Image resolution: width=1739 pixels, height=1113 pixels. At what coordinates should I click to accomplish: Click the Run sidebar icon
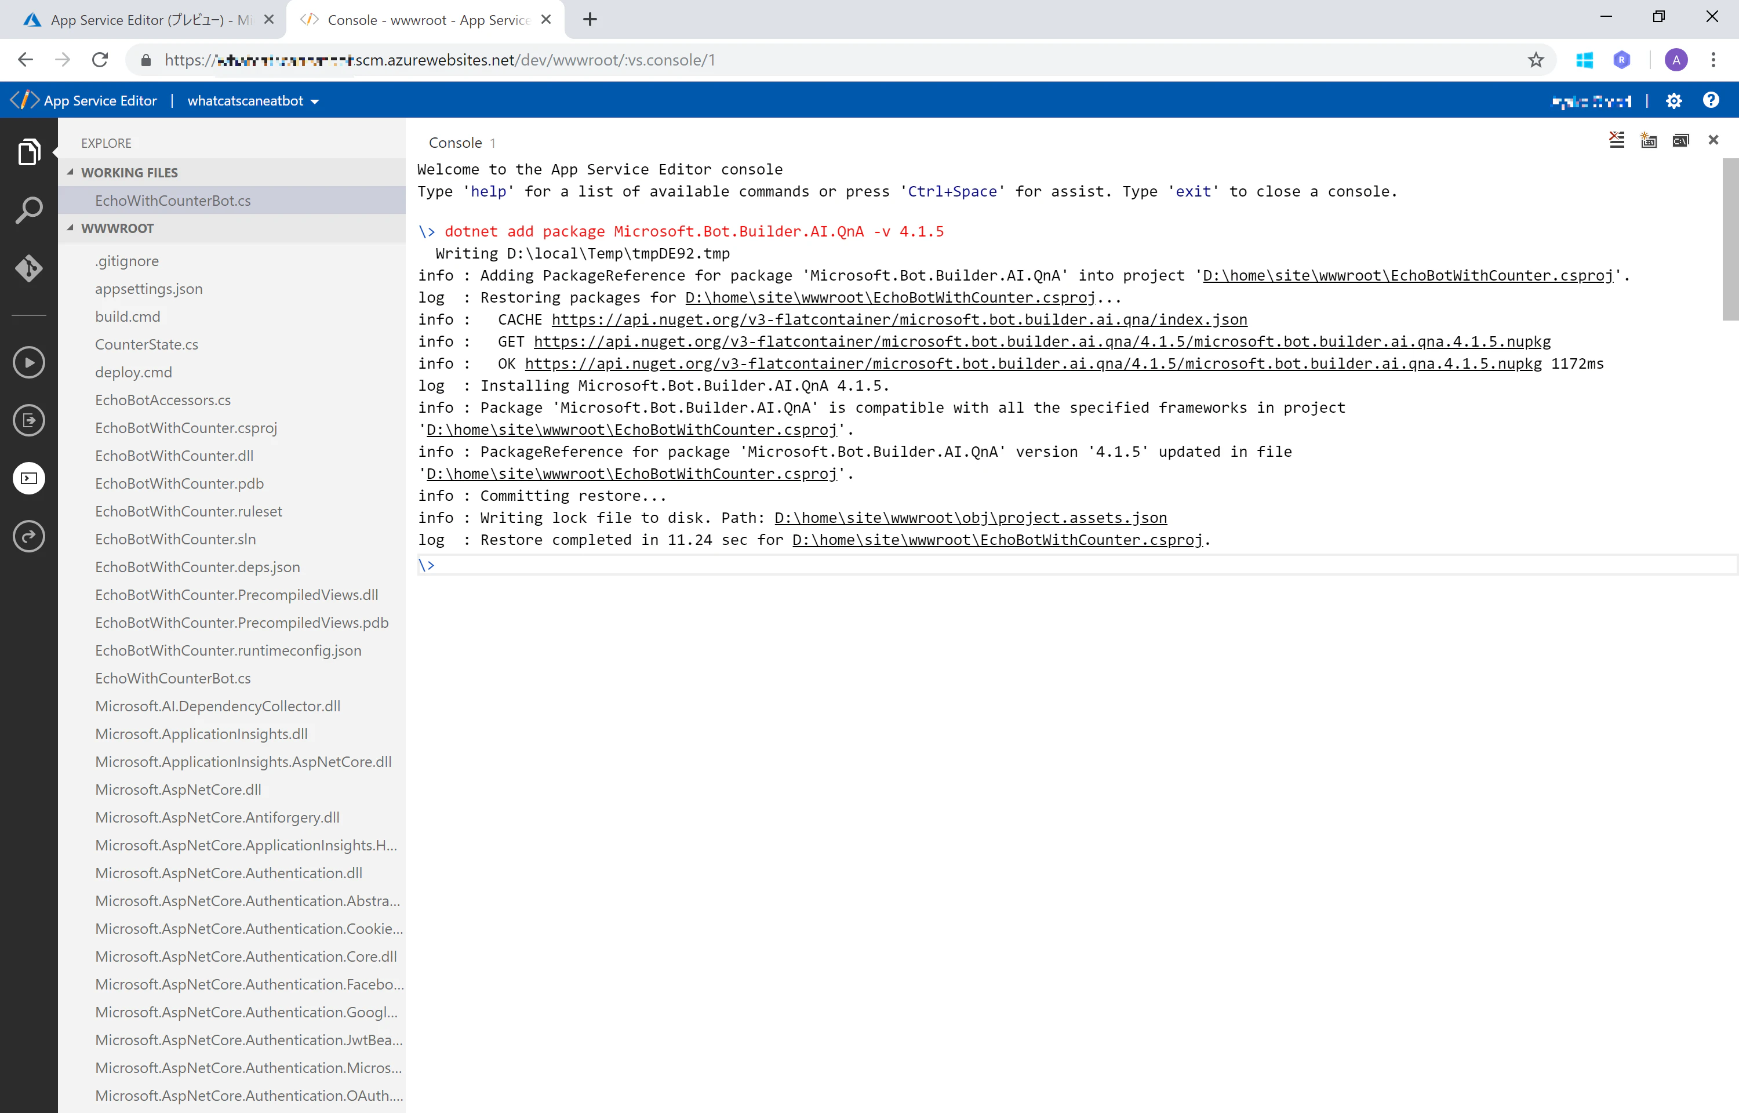[29, 362]
